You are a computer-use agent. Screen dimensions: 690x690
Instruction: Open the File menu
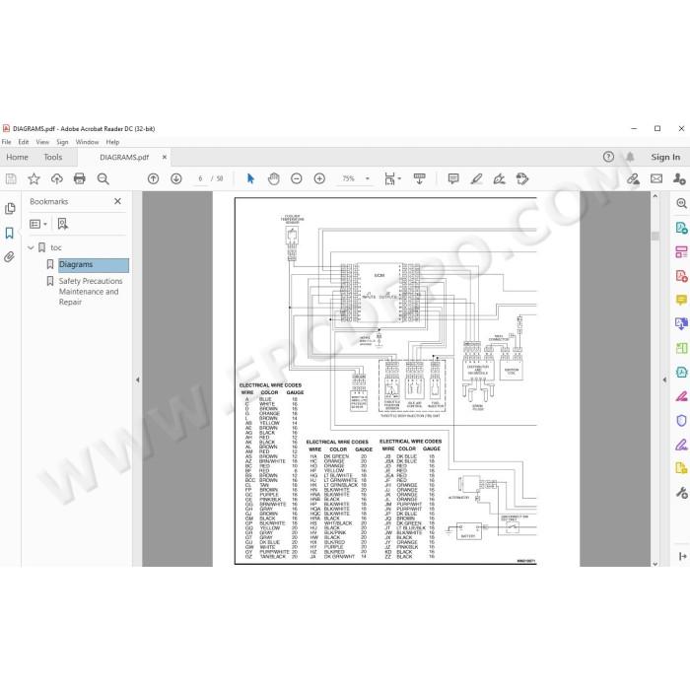click(x=7, y=142)
